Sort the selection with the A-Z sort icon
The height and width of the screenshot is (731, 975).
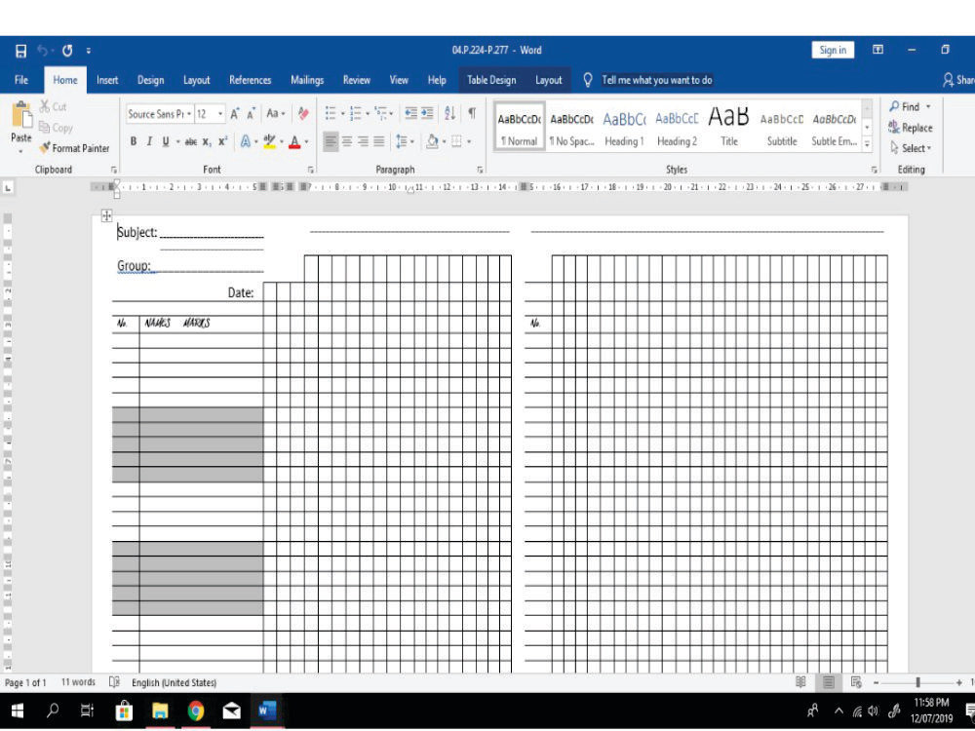(450, 113)
